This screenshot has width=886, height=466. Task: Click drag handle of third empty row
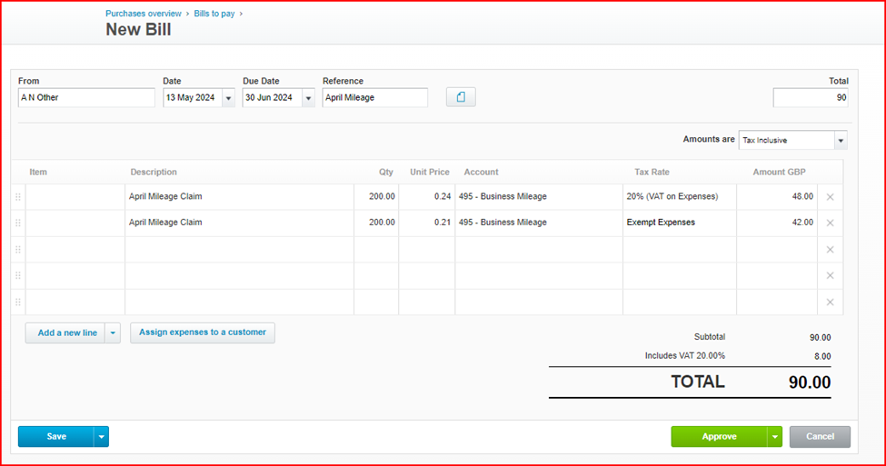point(18,250)
